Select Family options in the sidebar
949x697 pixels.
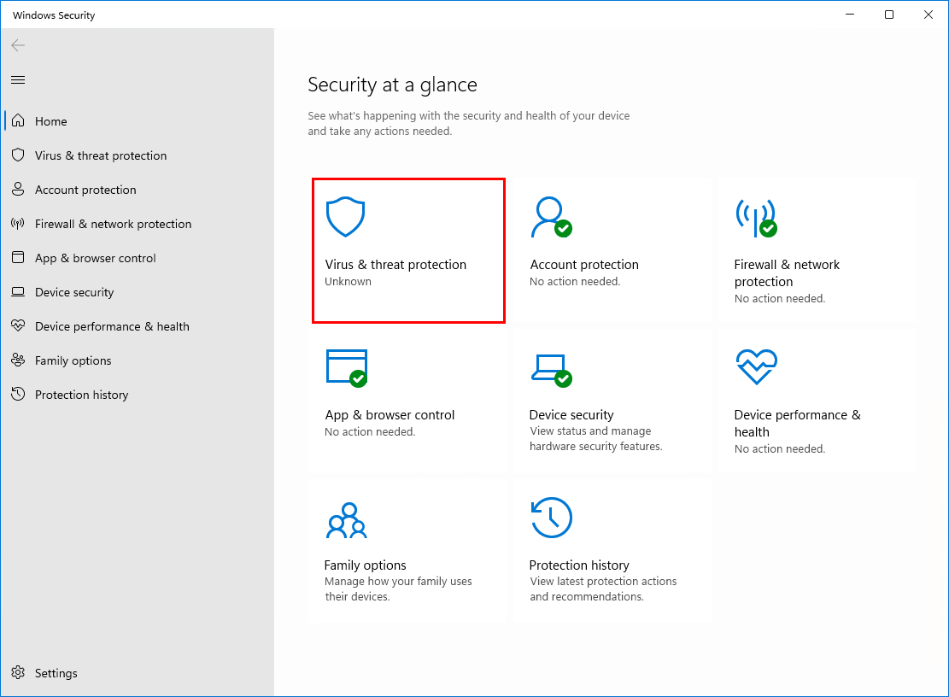(73, 360)
